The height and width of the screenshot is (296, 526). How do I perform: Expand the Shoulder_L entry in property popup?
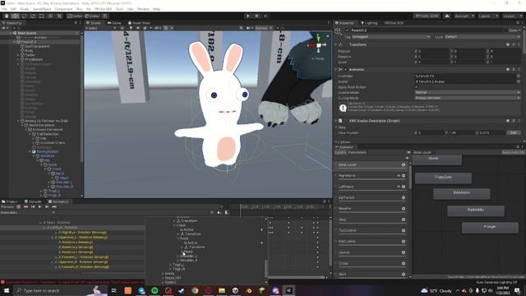(178, 256)
